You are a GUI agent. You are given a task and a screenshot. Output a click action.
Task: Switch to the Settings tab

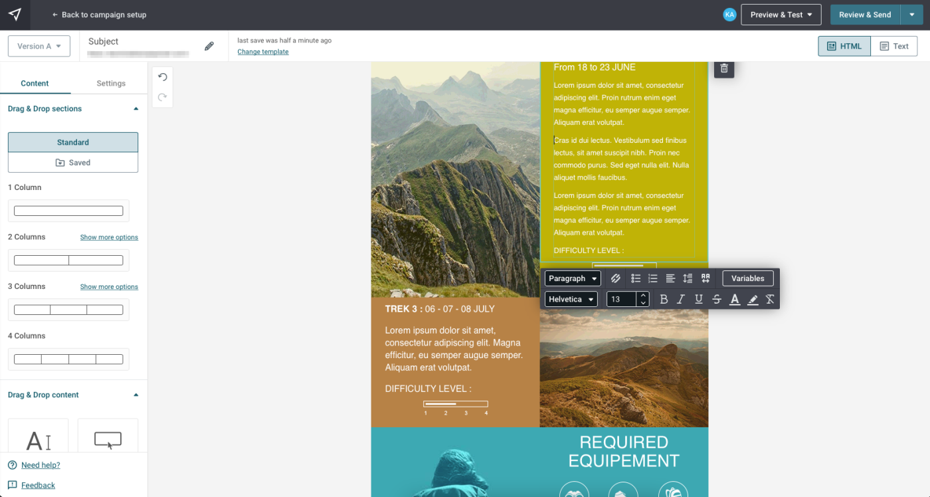tap(111, 83)
